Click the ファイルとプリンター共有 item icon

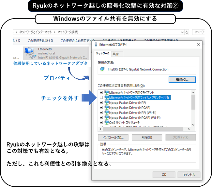[107, 98]
